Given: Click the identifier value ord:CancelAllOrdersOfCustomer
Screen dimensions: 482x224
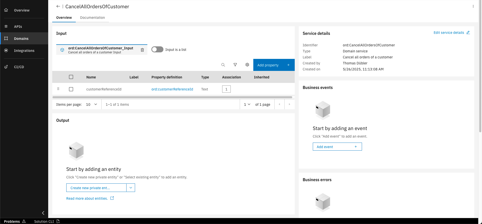Looking at the screenshot, I should click(x=369, y=45).
